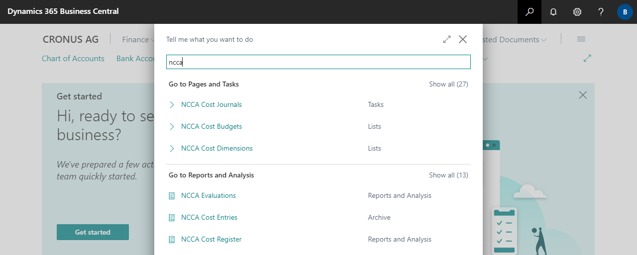Click Reports and Analysis label beside NCCA Cost Register
Screen dimensions: 637x255
pyautogui.click(x=400, y=239)
